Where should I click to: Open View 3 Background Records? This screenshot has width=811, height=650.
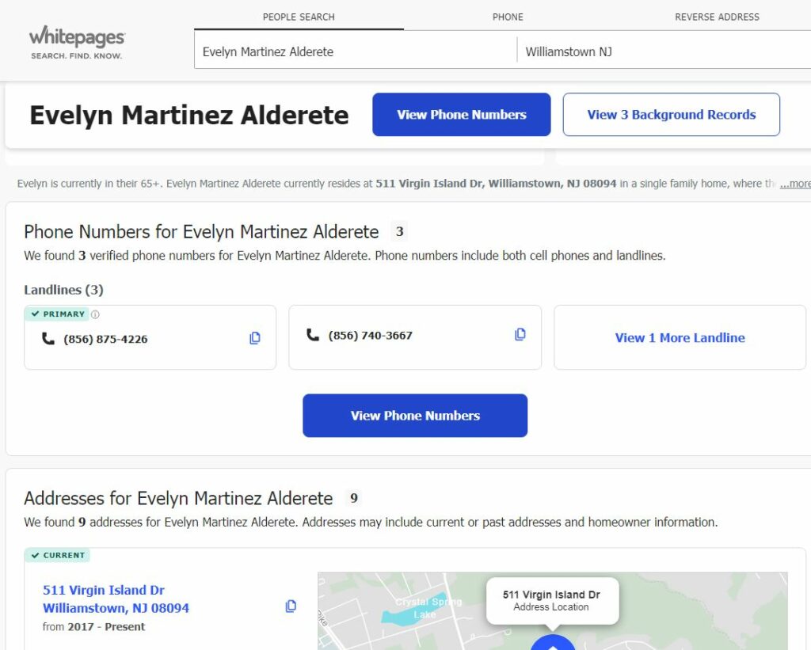click(x=672, y=115)
